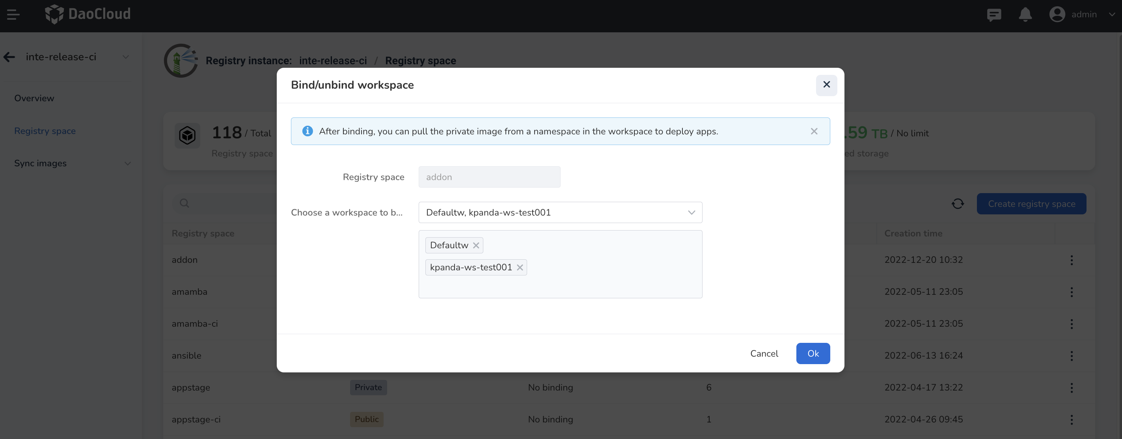Screen dimensions: 1122x439
Task: Expand the inte-release-ci instance selector
Action: click(x=125, y=57)
